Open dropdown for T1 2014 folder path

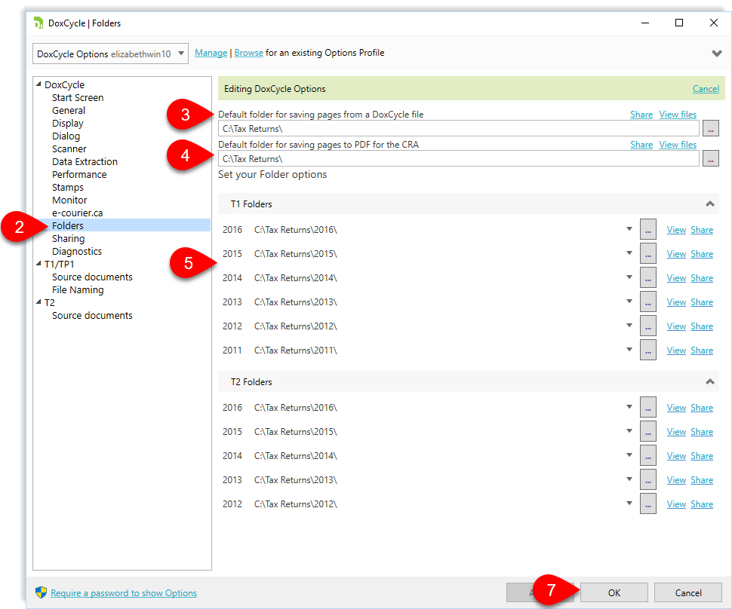point(629,277)
